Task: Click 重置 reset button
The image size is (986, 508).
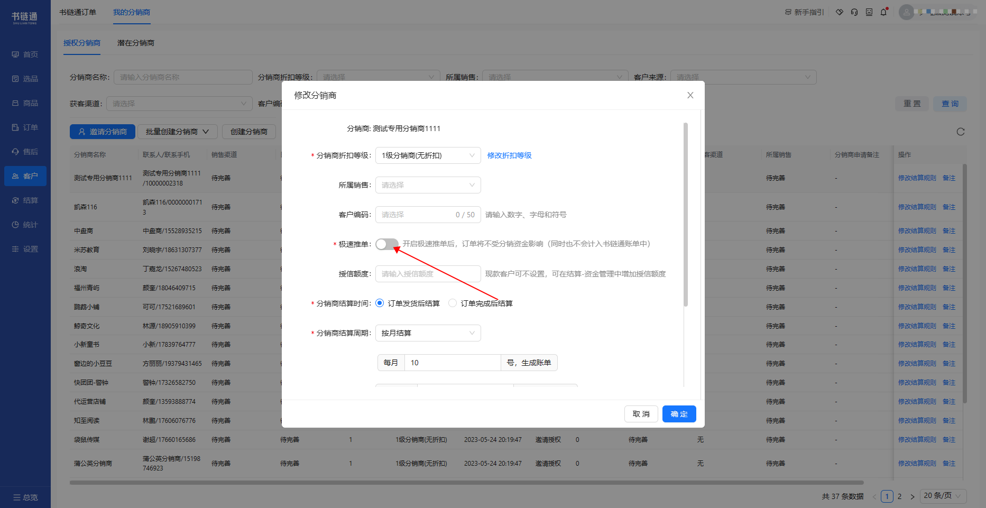Action: (x=912, y=104)
